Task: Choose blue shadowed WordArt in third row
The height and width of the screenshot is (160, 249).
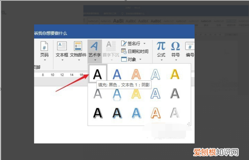Action: click(x=137, y=113)
